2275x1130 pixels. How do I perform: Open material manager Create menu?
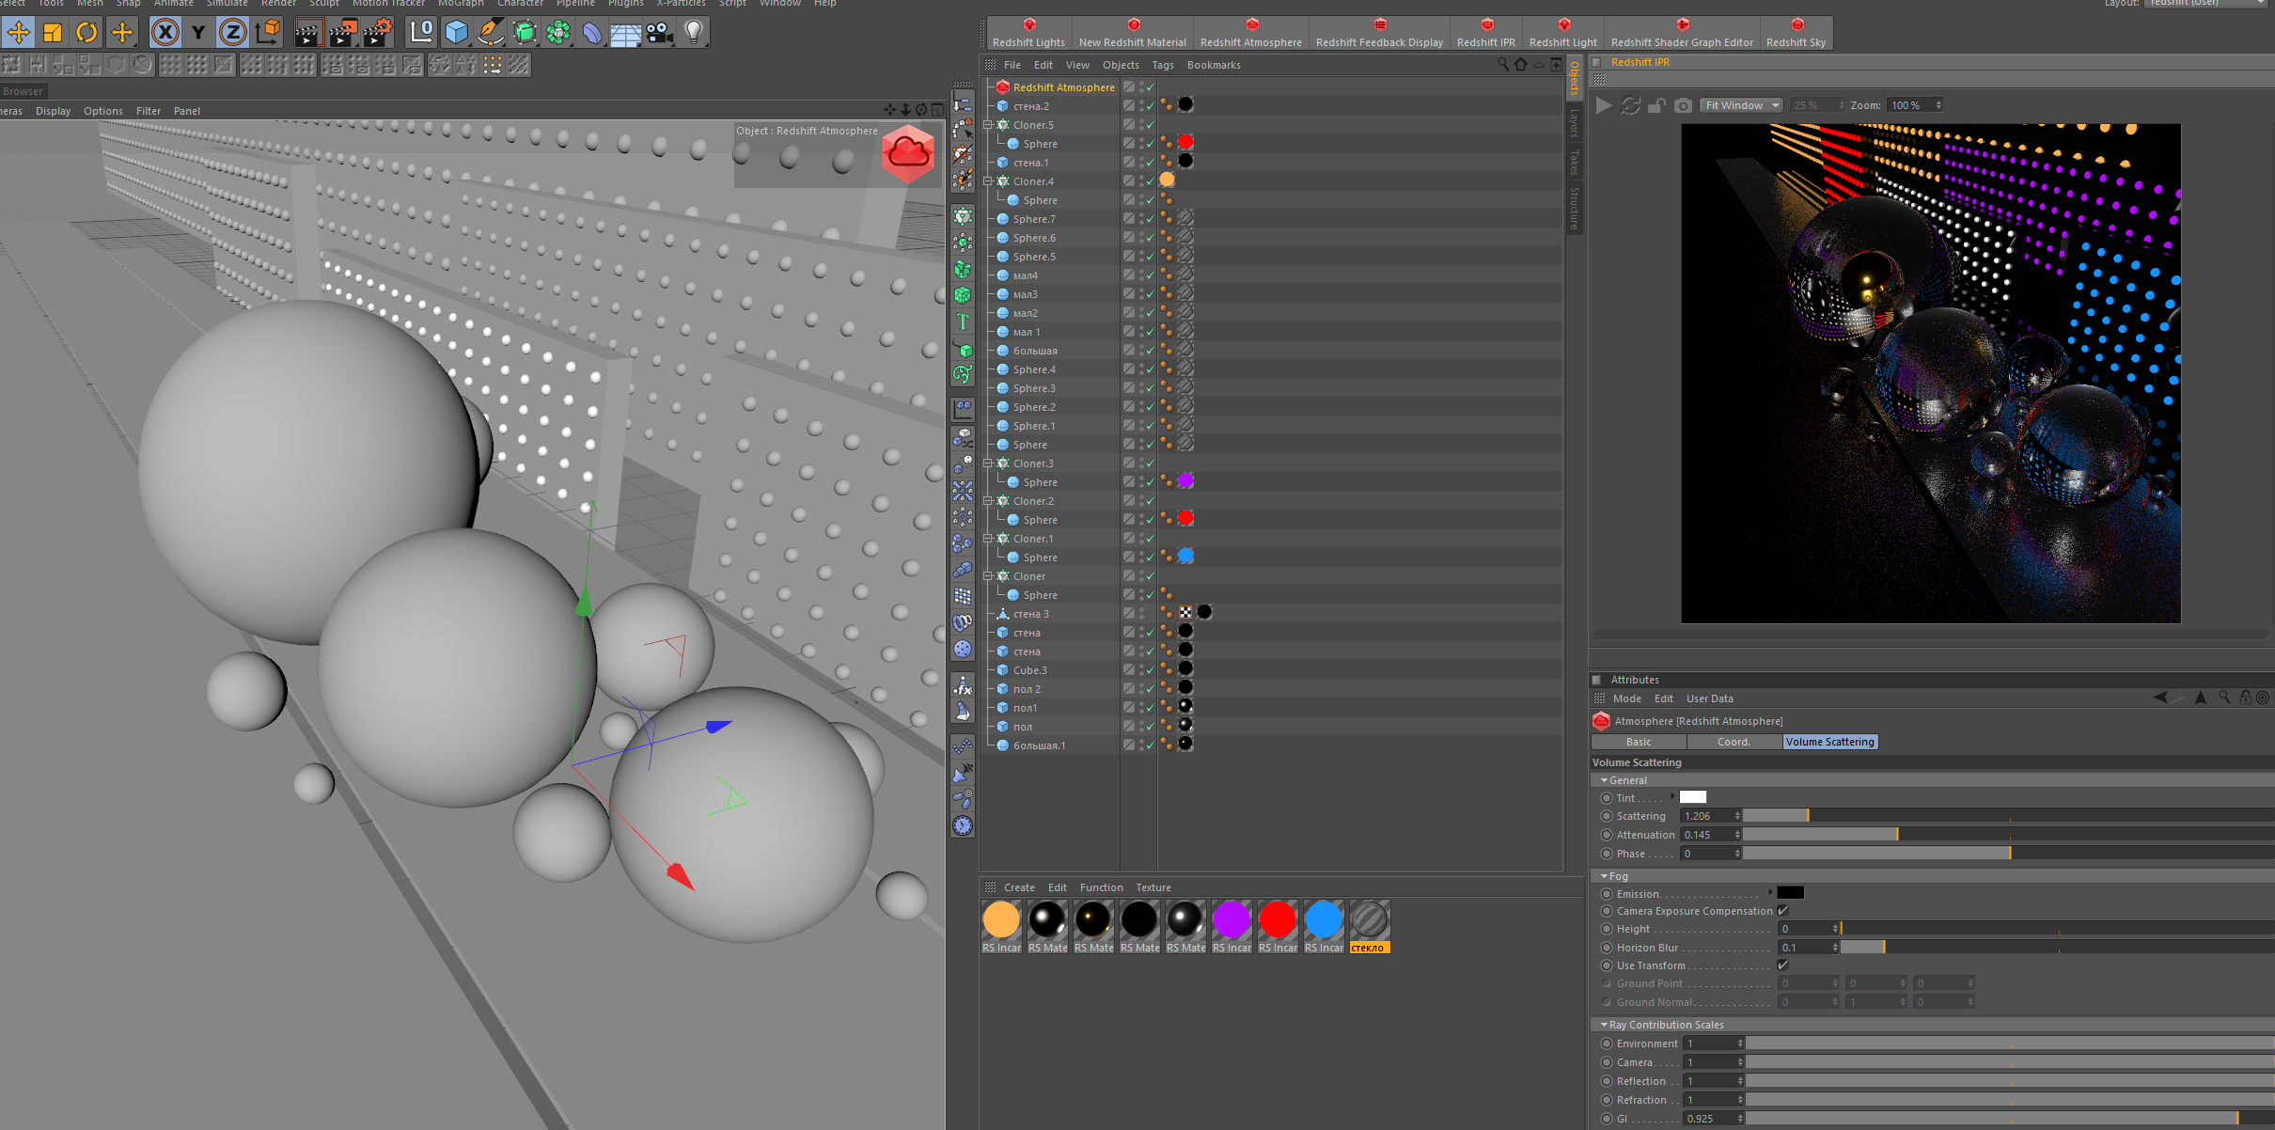point(1019,887)
